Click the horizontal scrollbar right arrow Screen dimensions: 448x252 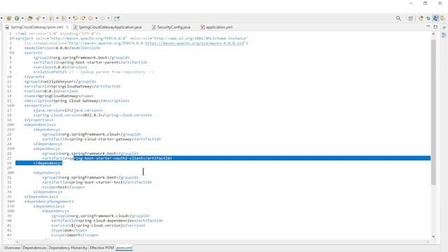[x=428, y=242]
